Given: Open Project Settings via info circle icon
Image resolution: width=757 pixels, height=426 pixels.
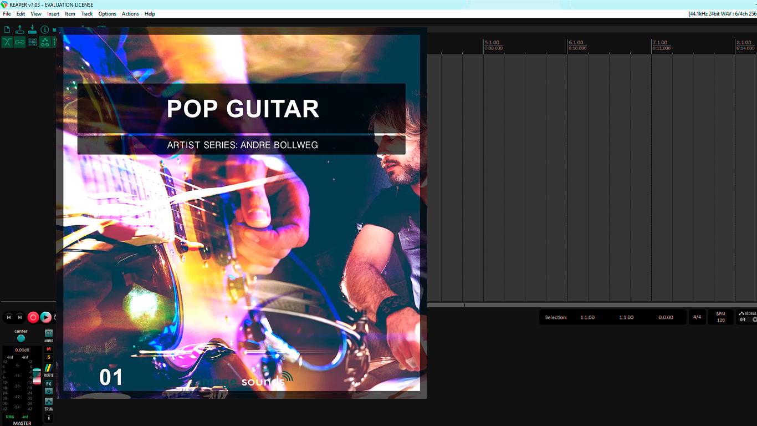Looking at the screenshot, I should click(45, 29).
